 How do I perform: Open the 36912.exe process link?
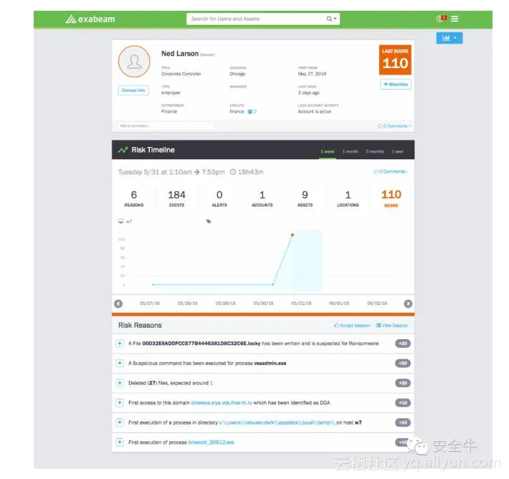[211, 442]
